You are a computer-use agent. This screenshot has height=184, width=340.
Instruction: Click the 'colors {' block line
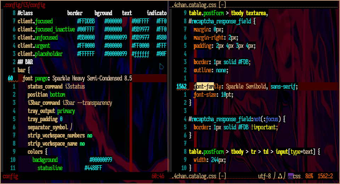(x=38, y=152)
